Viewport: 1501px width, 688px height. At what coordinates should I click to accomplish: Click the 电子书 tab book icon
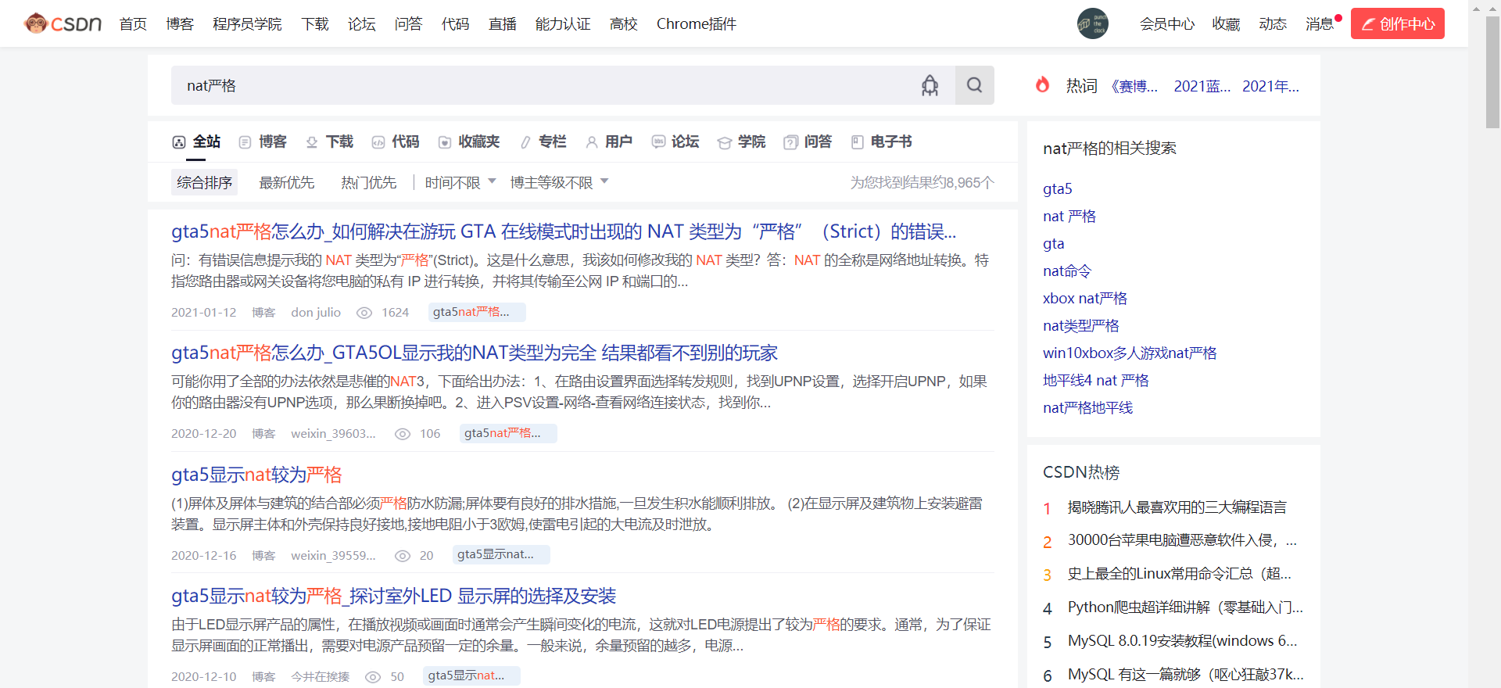click(858, 142)
